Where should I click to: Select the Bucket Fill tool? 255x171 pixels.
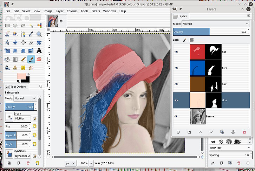[7, 59]
